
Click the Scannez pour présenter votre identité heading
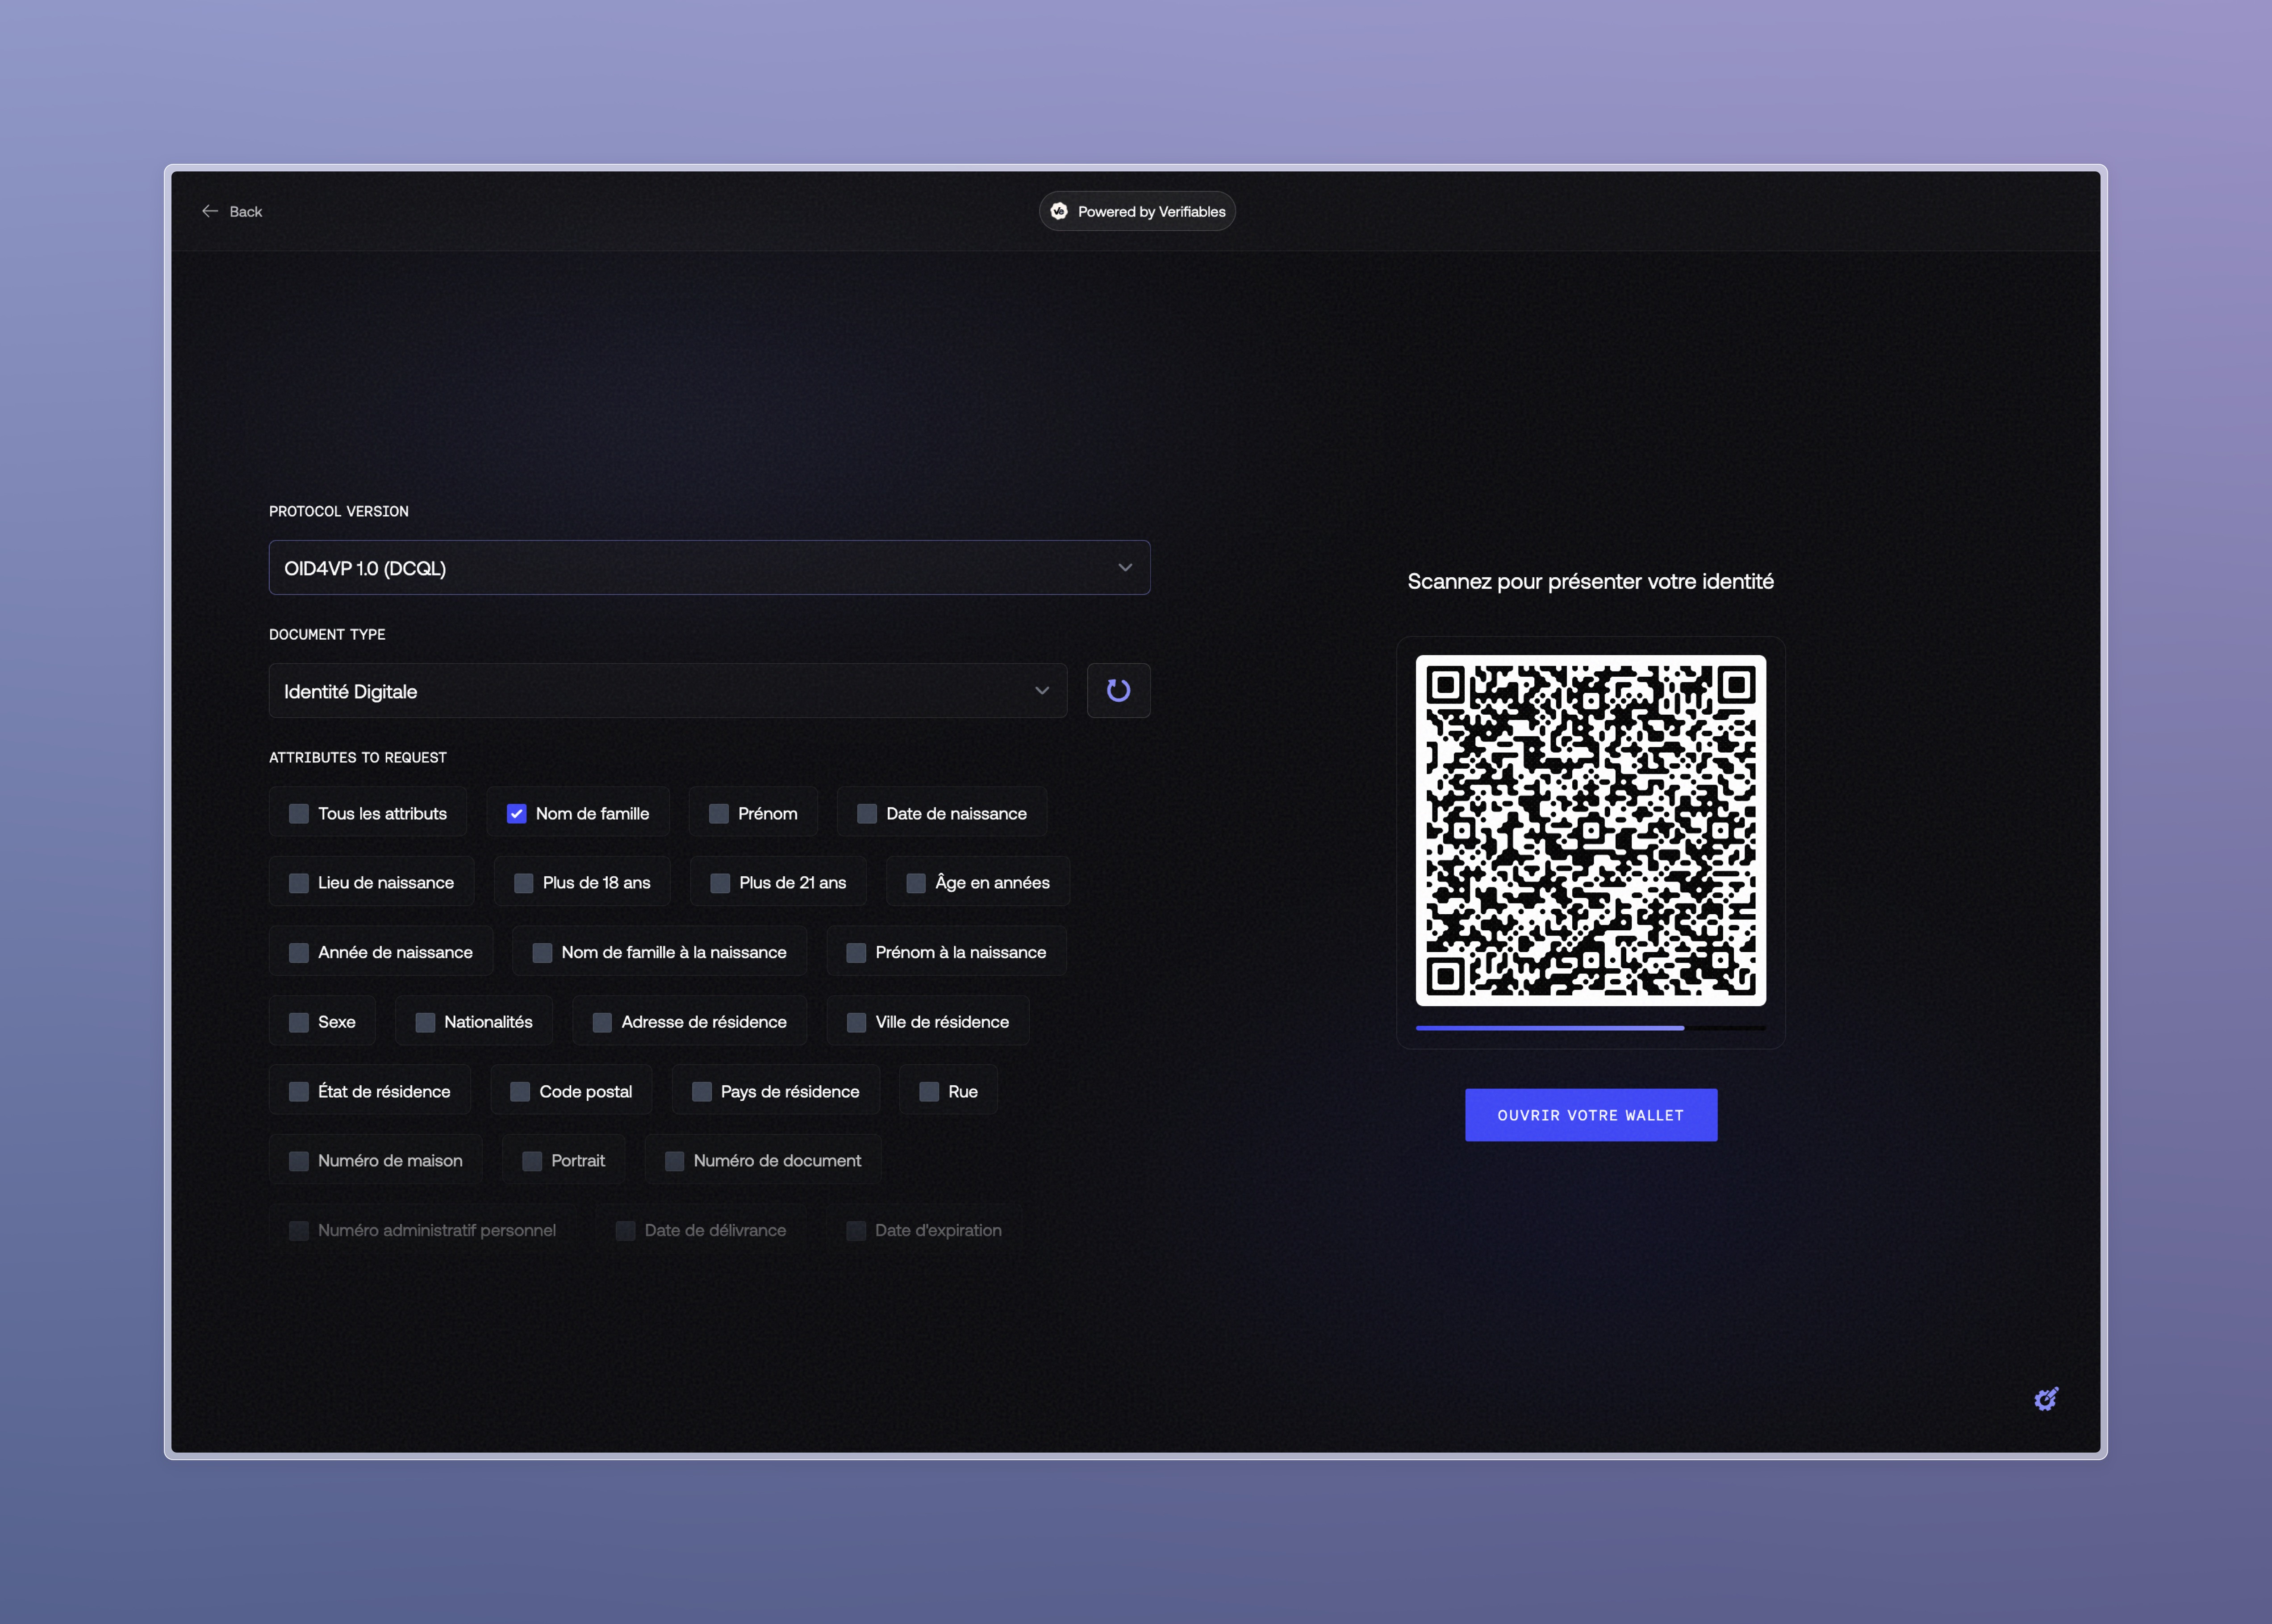[1591, 581]
